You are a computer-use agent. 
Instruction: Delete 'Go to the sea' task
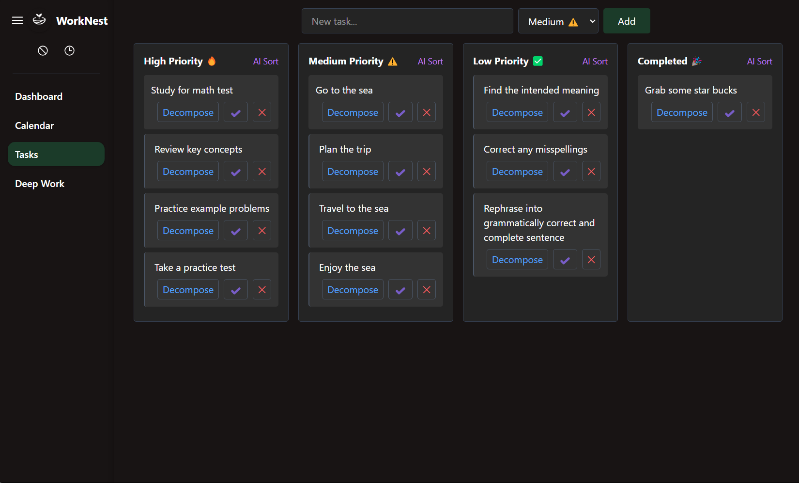427,112
